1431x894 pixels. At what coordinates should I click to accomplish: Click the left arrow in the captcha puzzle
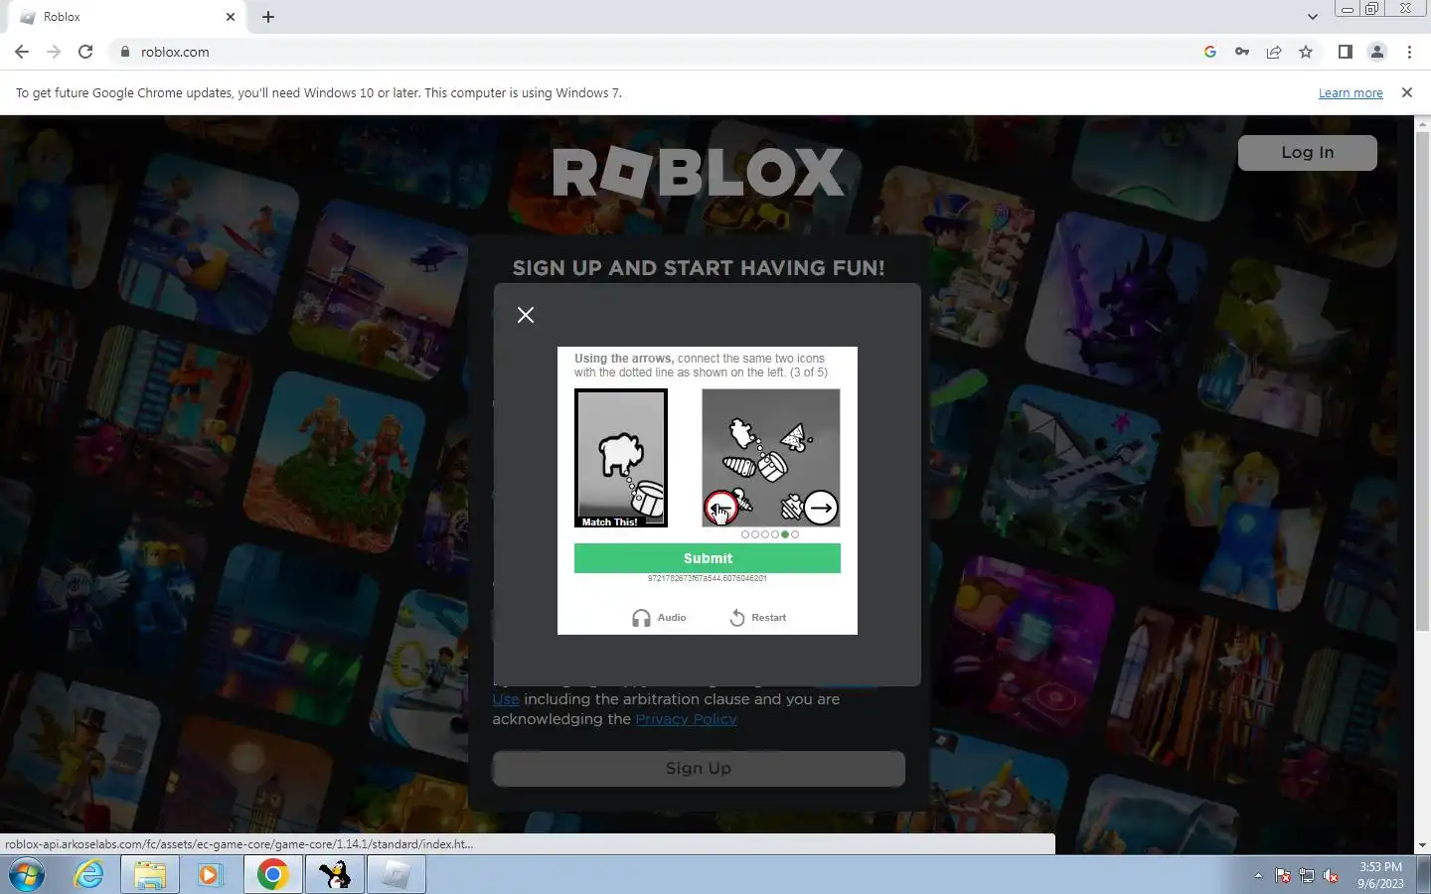coord(720,508)
